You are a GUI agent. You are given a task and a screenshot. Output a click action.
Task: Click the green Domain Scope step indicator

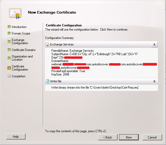9,33
